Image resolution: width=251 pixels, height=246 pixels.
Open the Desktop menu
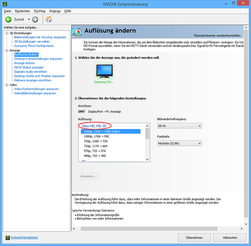tap(40, 11)
